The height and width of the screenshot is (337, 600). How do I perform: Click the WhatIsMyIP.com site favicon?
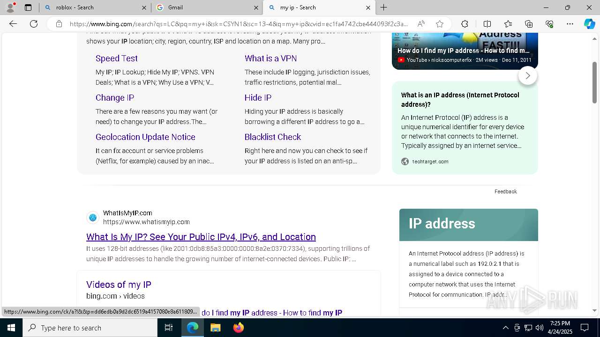(93, 217)
